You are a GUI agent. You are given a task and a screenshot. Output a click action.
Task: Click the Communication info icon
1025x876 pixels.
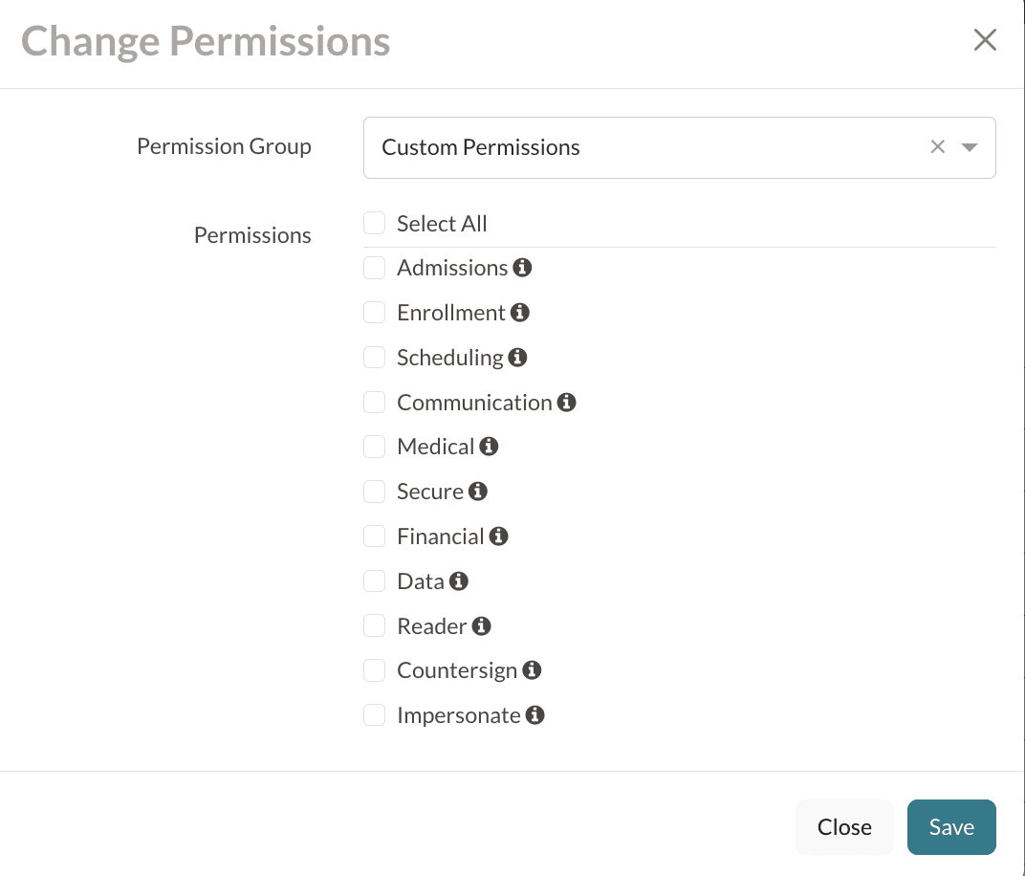click(x=566, y=403)
